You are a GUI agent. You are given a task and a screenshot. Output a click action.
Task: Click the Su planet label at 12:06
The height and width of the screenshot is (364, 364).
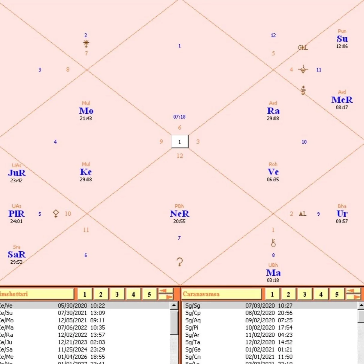tap(342, 39)
